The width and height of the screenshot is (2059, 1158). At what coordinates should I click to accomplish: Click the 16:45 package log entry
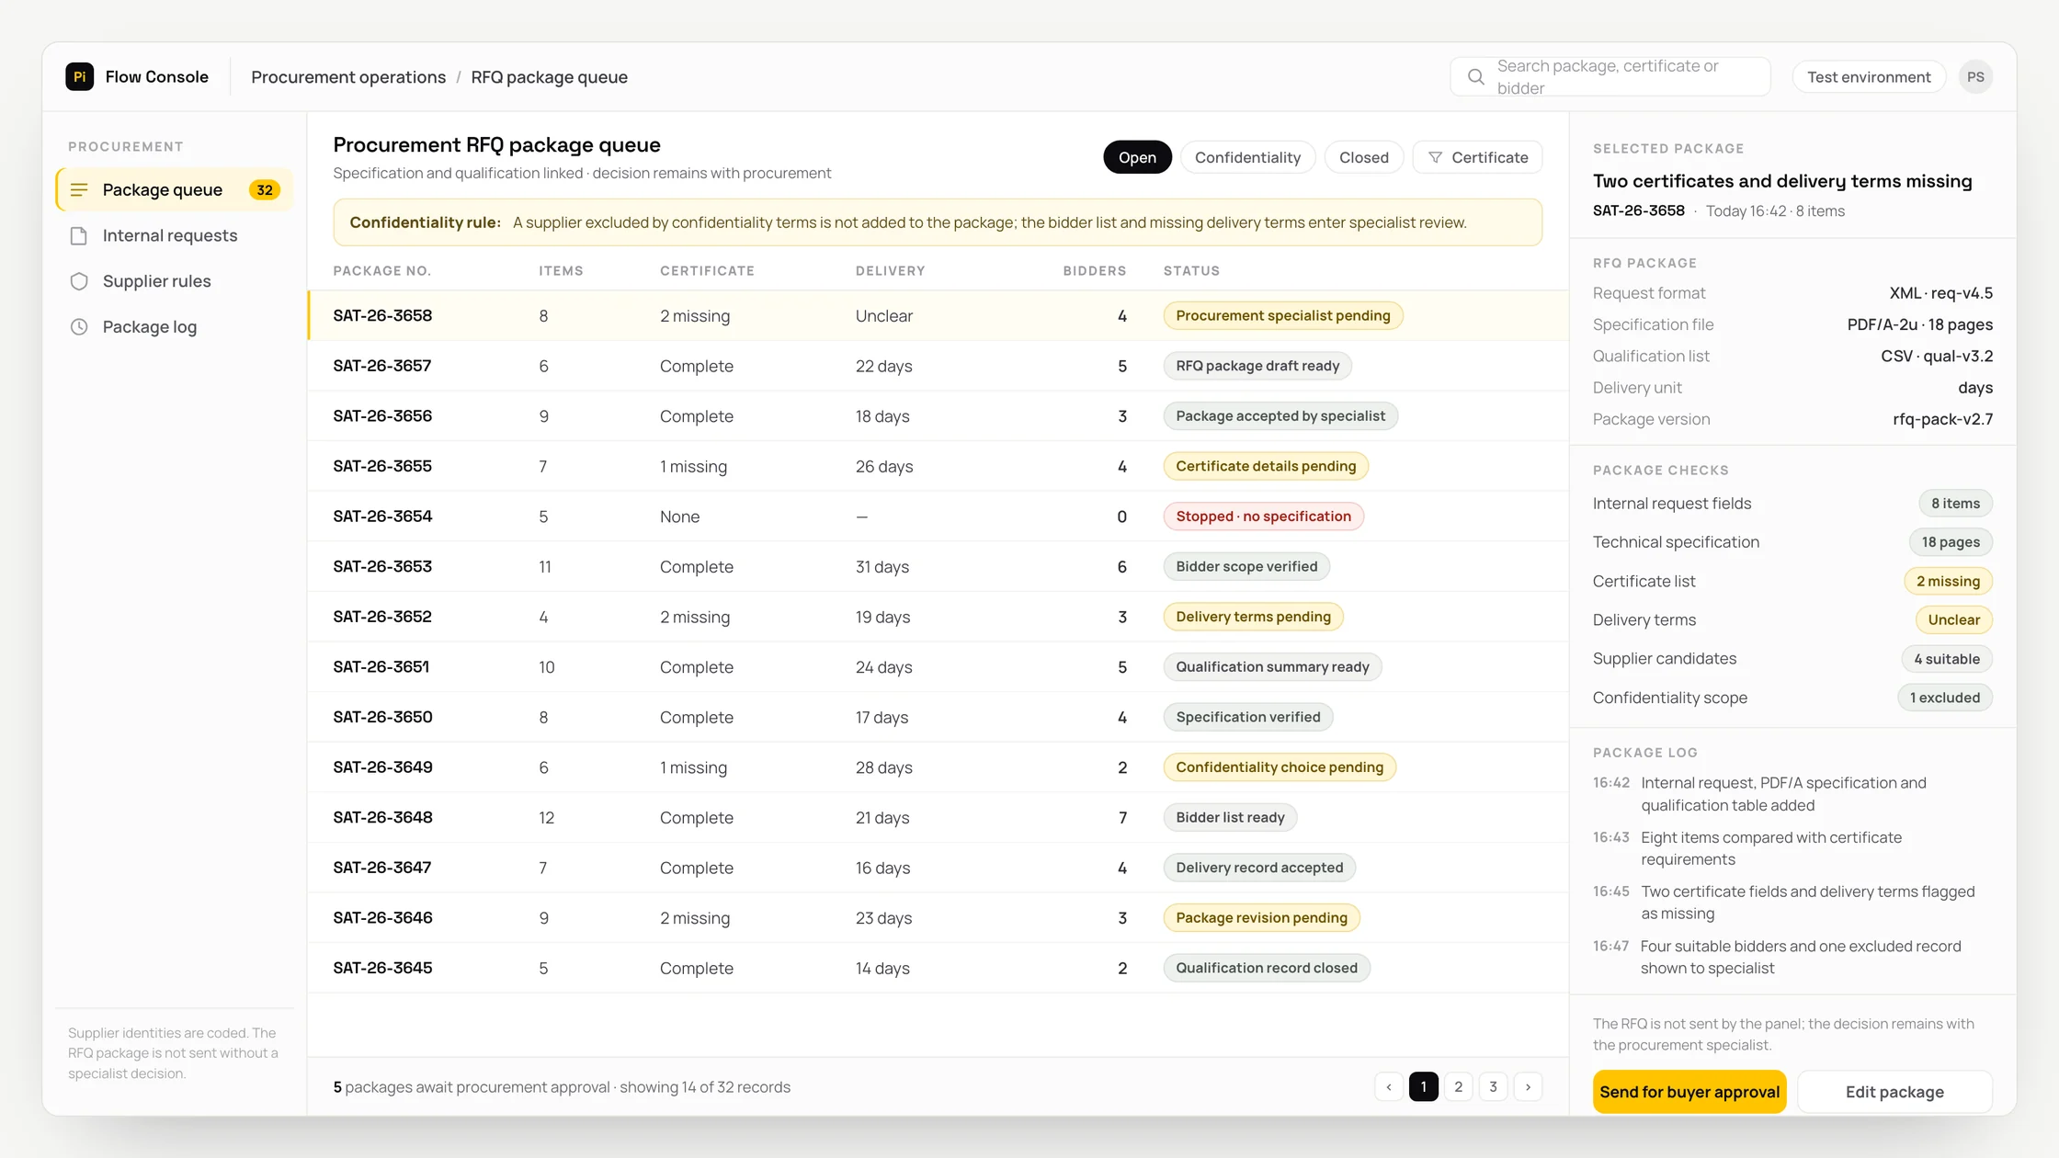[x=1792, y=903]
